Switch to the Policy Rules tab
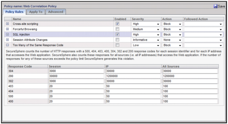 tap(14, 12)
